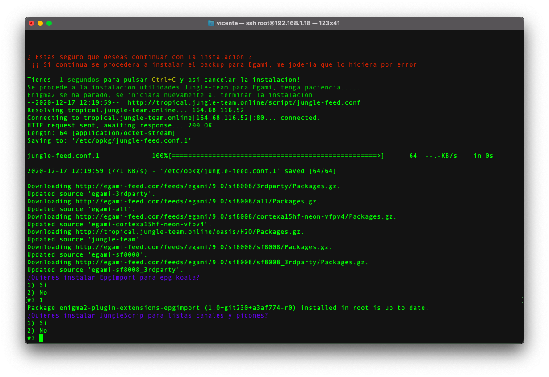Image resolution: width=549 pixels, height=377 pixels.
Task: Close the terminal with the red button
Action: [31, 23]
